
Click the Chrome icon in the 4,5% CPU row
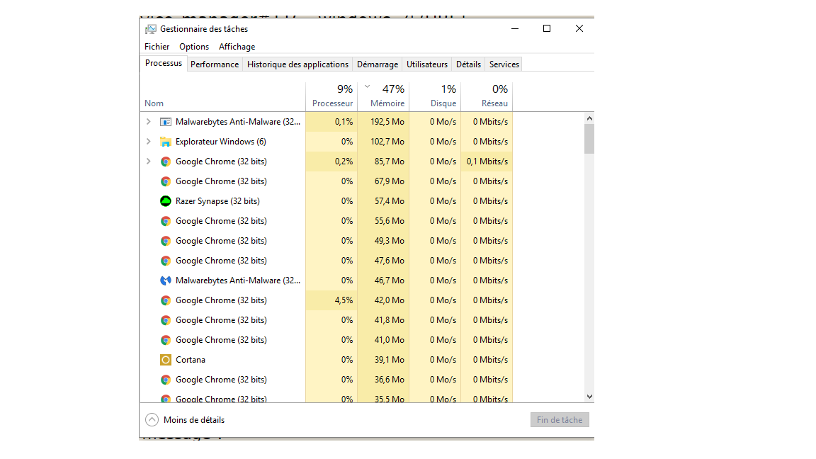[166, 300]
